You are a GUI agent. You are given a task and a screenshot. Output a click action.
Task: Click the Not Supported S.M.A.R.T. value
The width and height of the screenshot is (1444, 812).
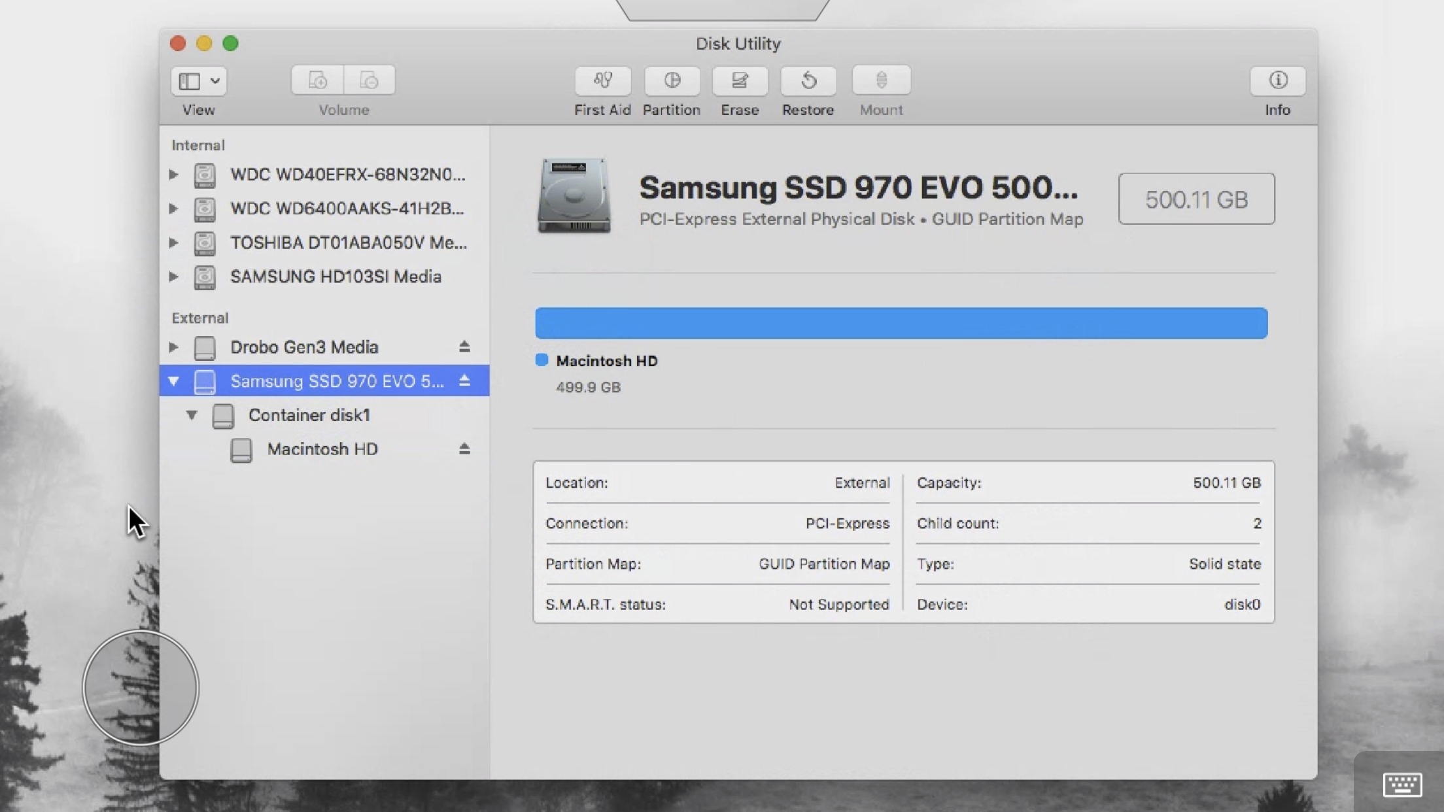click(839, 604)
